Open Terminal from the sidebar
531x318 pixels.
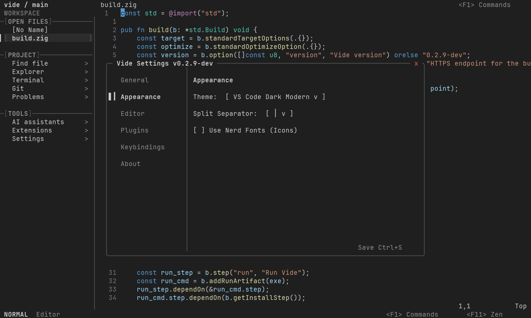coord(28,80)
